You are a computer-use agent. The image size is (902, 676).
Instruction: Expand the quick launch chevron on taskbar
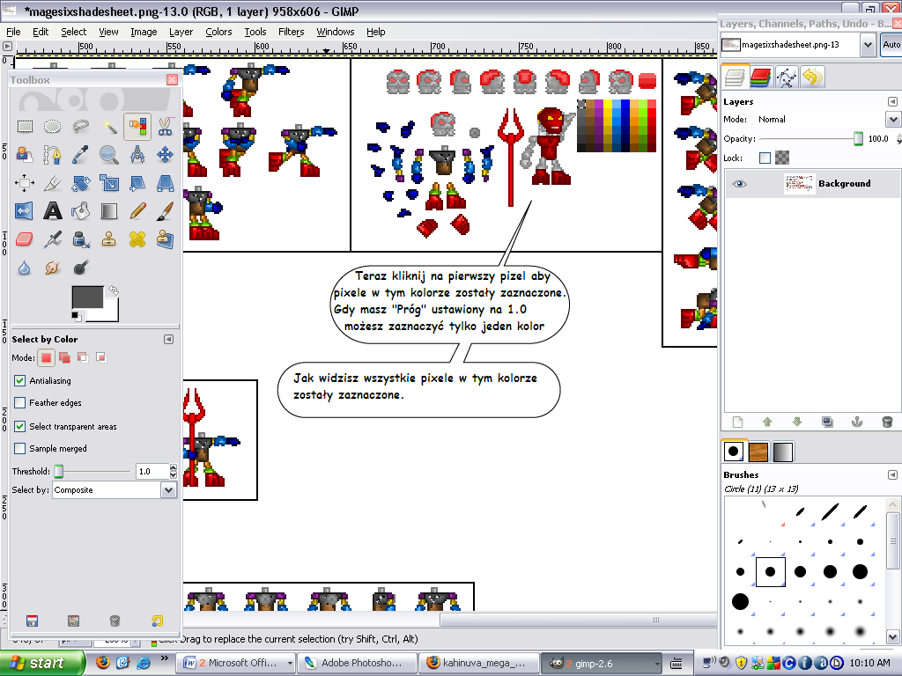165,658
